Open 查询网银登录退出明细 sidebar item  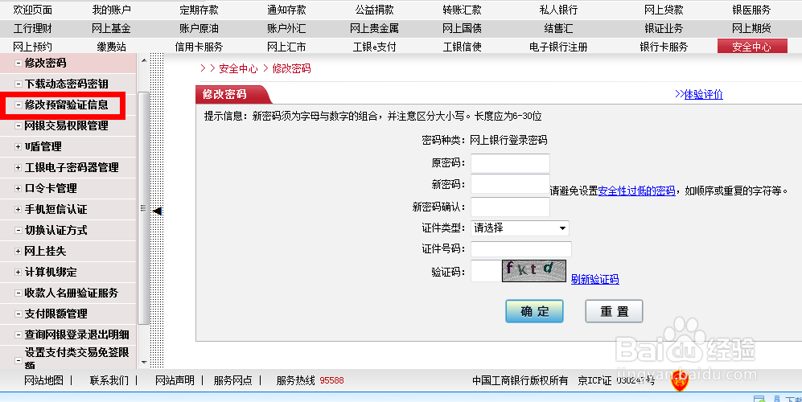pos(76,335)
